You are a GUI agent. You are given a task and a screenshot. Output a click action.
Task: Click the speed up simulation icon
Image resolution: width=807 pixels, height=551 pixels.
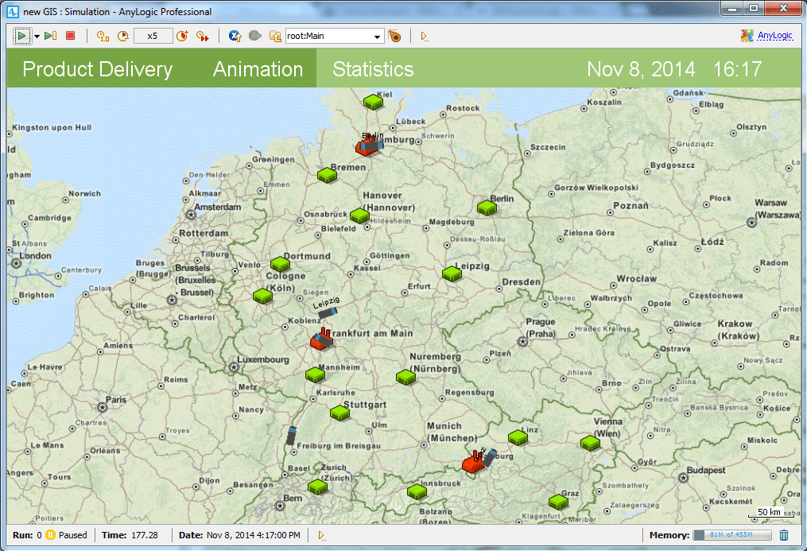coord(182,36)
